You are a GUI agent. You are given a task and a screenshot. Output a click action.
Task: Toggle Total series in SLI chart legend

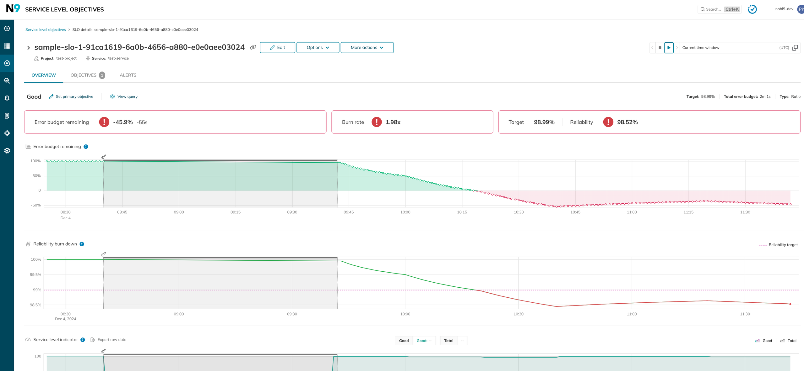click(x=788, y=341)
